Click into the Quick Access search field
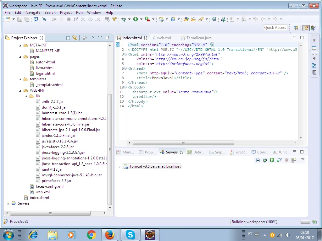Screen dimensions: 322x241 pyautogui.click(x=275, y=28)
